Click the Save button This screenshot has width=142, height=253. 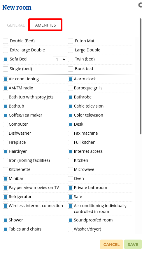[133, 244]
